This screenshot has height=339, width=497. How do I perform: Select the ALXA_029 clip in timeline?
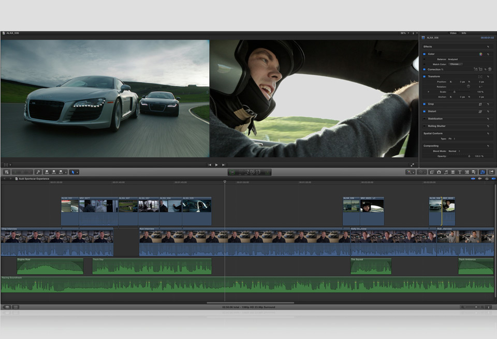tap(197, 211)
